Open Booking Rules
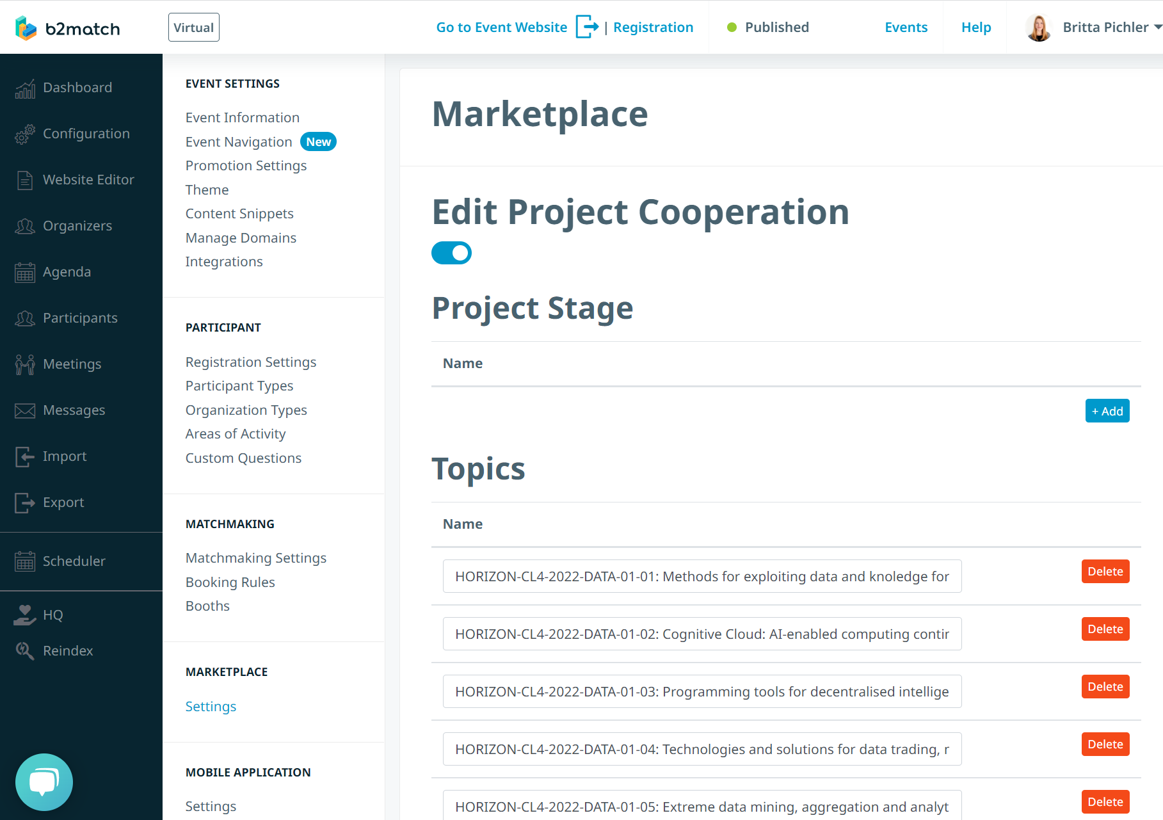 click(230, 583)
